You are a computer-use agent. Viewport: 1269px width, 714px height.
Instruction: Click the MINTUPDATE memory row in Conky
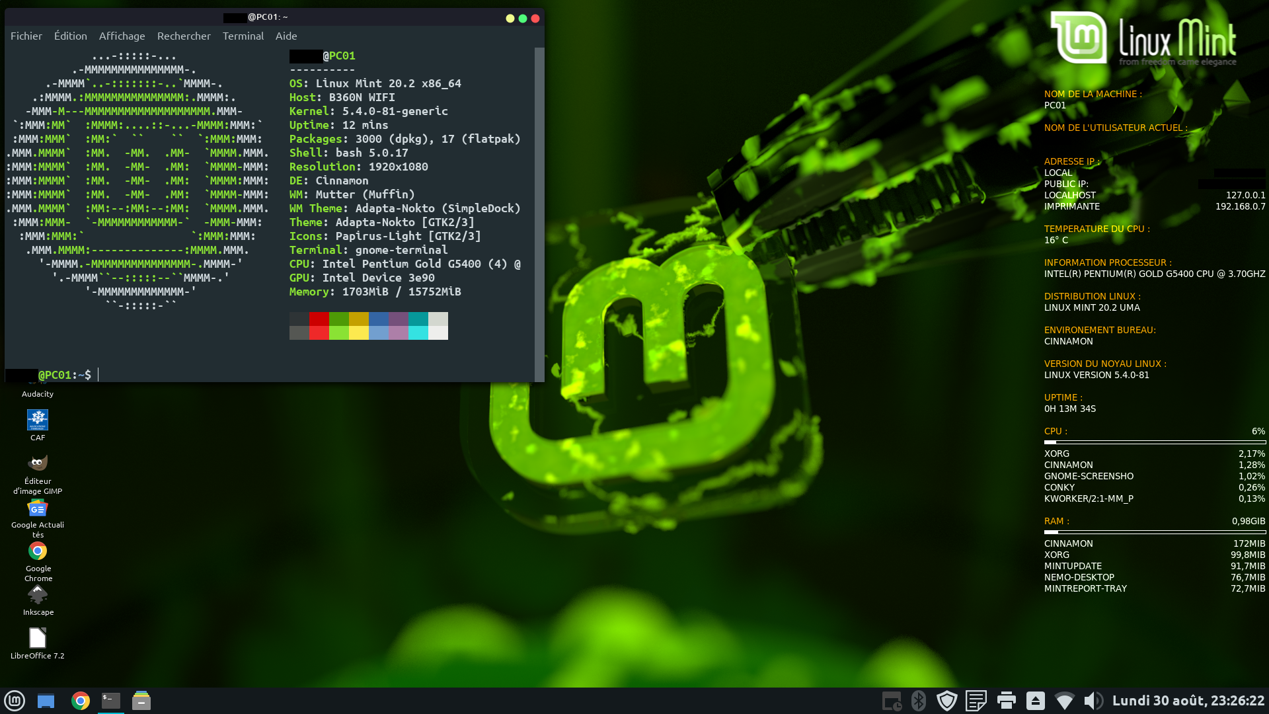pyautogui.click(x=1155, y=566)
